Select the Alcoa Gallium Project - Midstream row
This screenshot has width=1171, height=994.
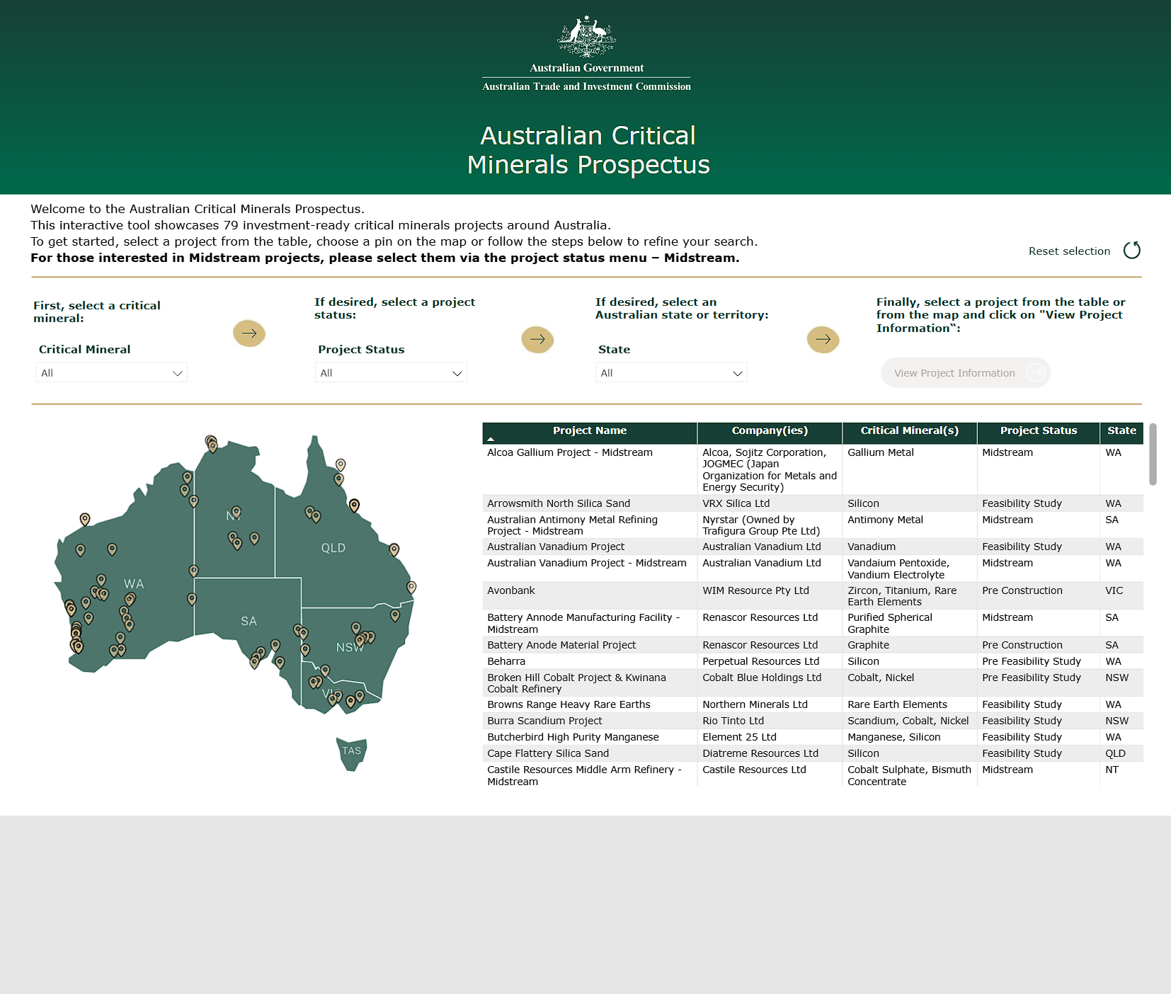[x=813, y=469]
